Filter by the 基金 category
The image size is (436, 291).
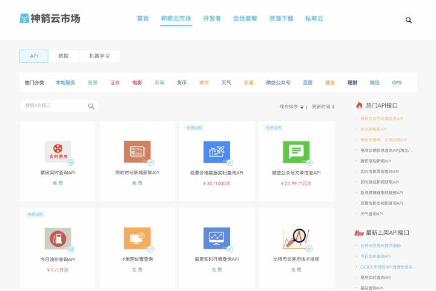tap(330, 82)
